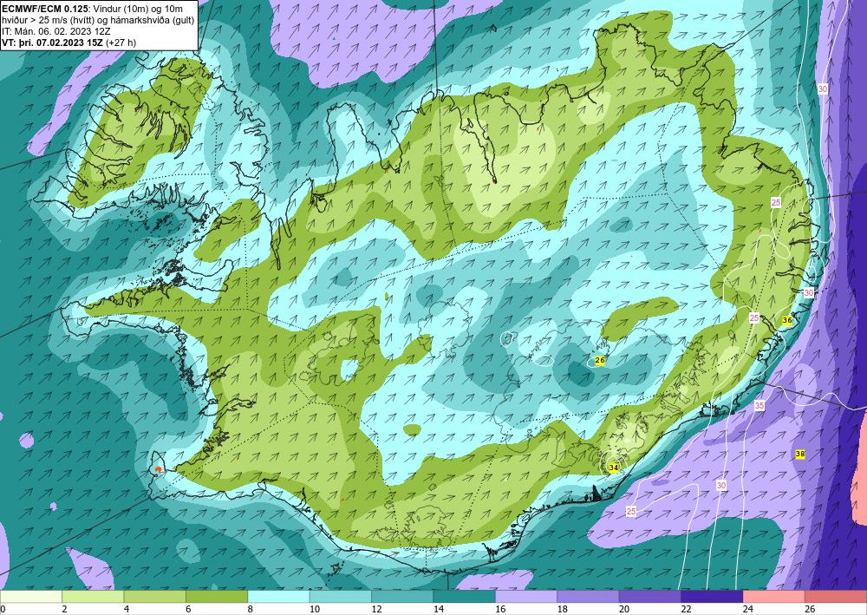Click the yellow gust marker labeled 34
This screenshot has height=615, width=867.
pos(613,468)
